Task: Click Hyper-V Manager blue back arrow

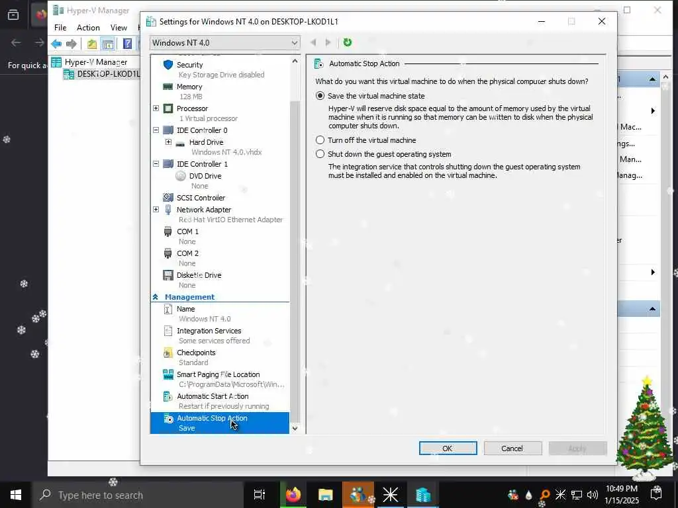Action: pos(56,44)
